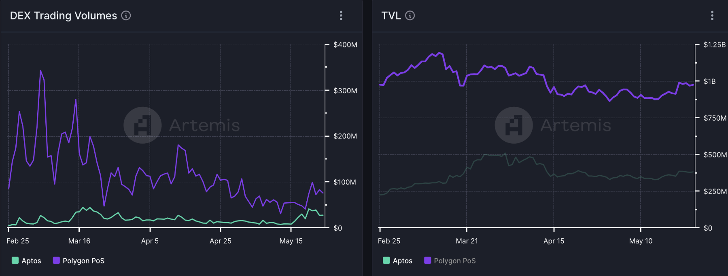The width and height of the screenshot is (728, 276).
Task: Click the "Mar 21" date label
Action: [467, 241]
